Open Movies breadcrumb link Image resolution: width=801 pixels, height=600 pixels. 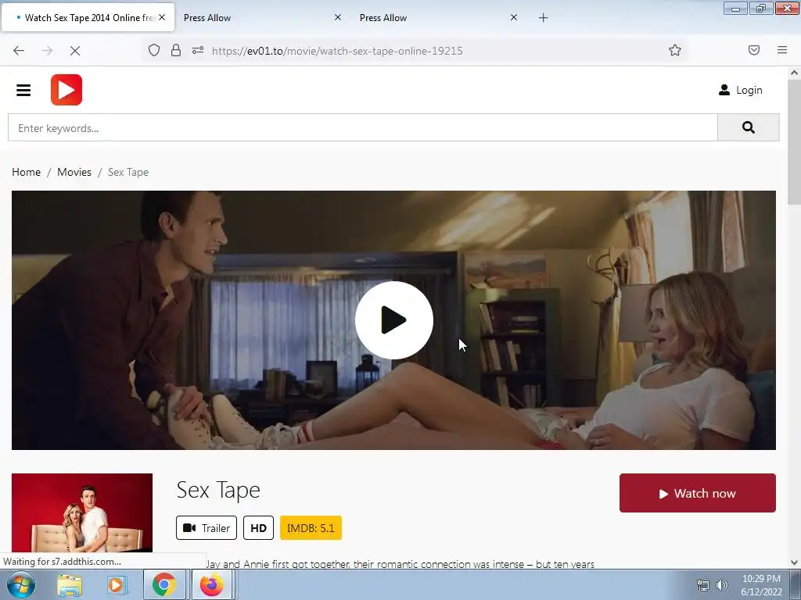click(x=74, y=172)
